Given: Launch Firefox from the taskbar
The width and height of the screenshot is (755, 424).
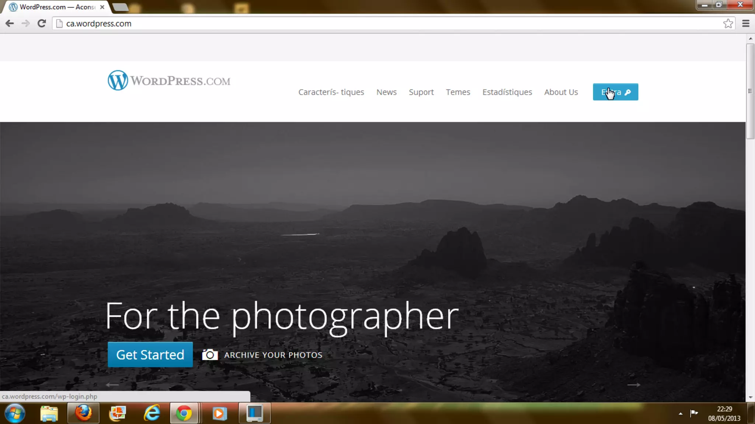Looking at the screenshot, I should (83, 413).
